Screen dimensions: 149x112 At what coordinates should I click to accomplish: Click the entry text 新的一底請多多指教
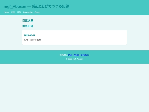coord(32,40)
